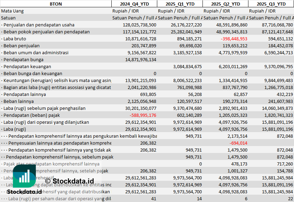294x202 pixels.
Task: Click the Satuan row label
Action: pos(8,18)
